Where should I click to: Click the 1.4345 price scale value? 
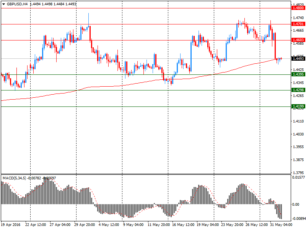coord(299,83)
